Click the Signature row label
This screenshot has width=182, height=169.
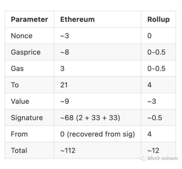coord(27,118)
